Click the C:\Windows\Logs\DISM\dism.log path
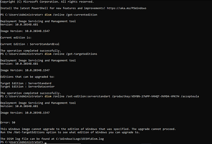212x144 pixels. (80, 139)
